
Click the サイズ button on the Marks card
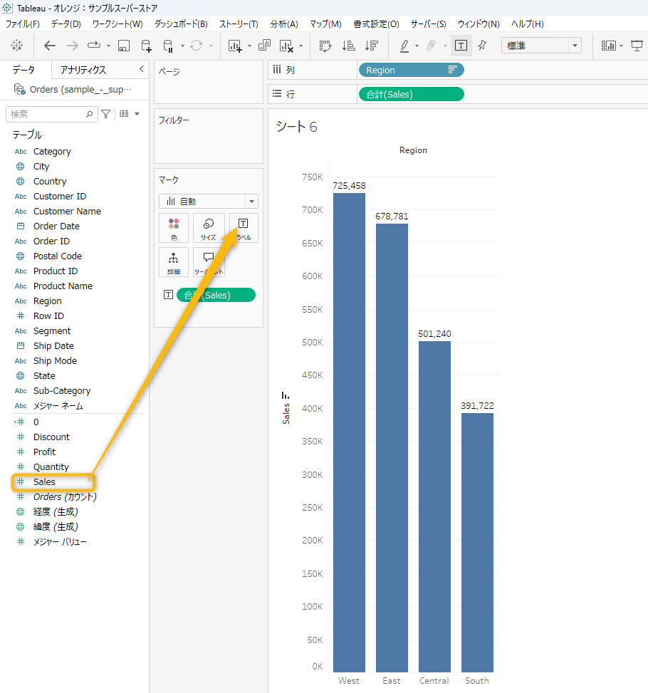click(x=209, y=228)
